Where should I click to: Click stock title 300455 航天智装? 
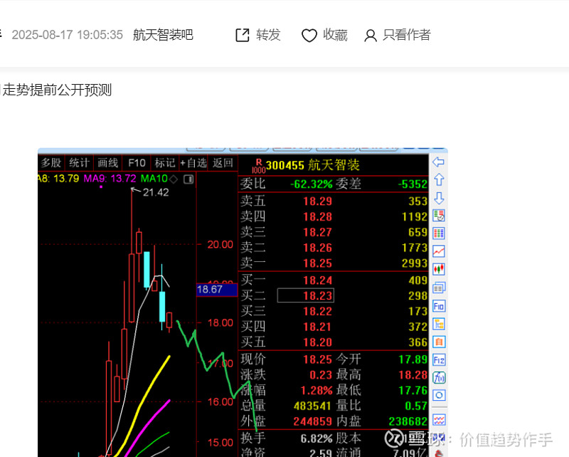[x=312, y=165]
